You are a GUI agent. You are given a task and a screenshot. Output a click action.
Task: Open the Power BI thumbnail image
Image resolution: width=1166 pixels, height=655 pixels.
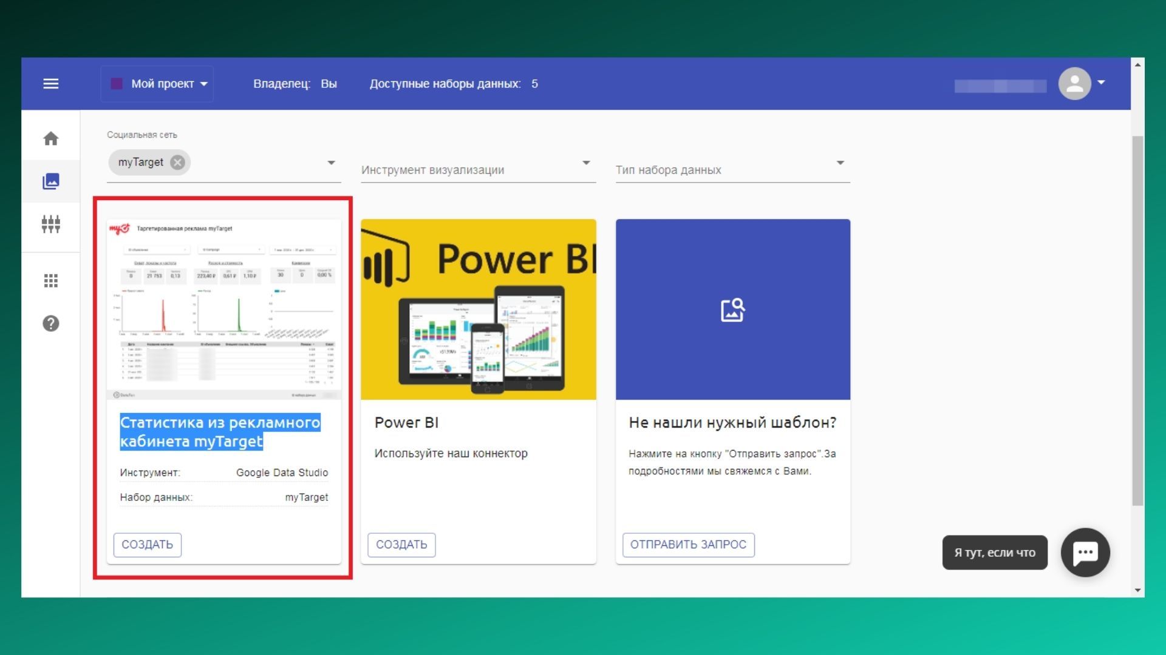point(479,309)
